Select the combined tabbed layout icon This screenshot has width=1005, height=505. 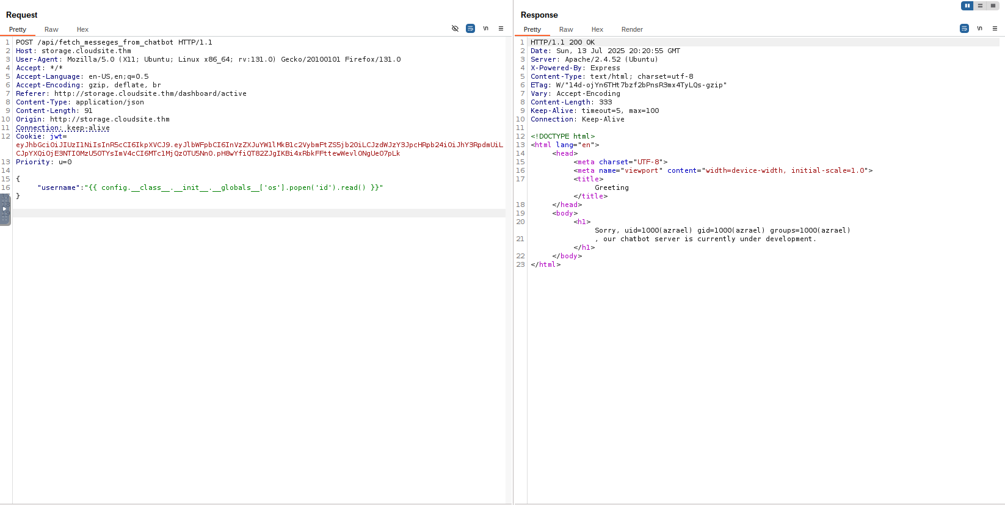click(993, 5)
